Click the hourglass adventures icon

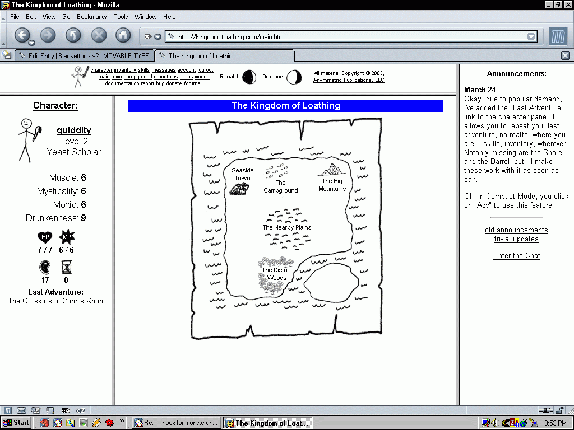(x=66, y=267)
